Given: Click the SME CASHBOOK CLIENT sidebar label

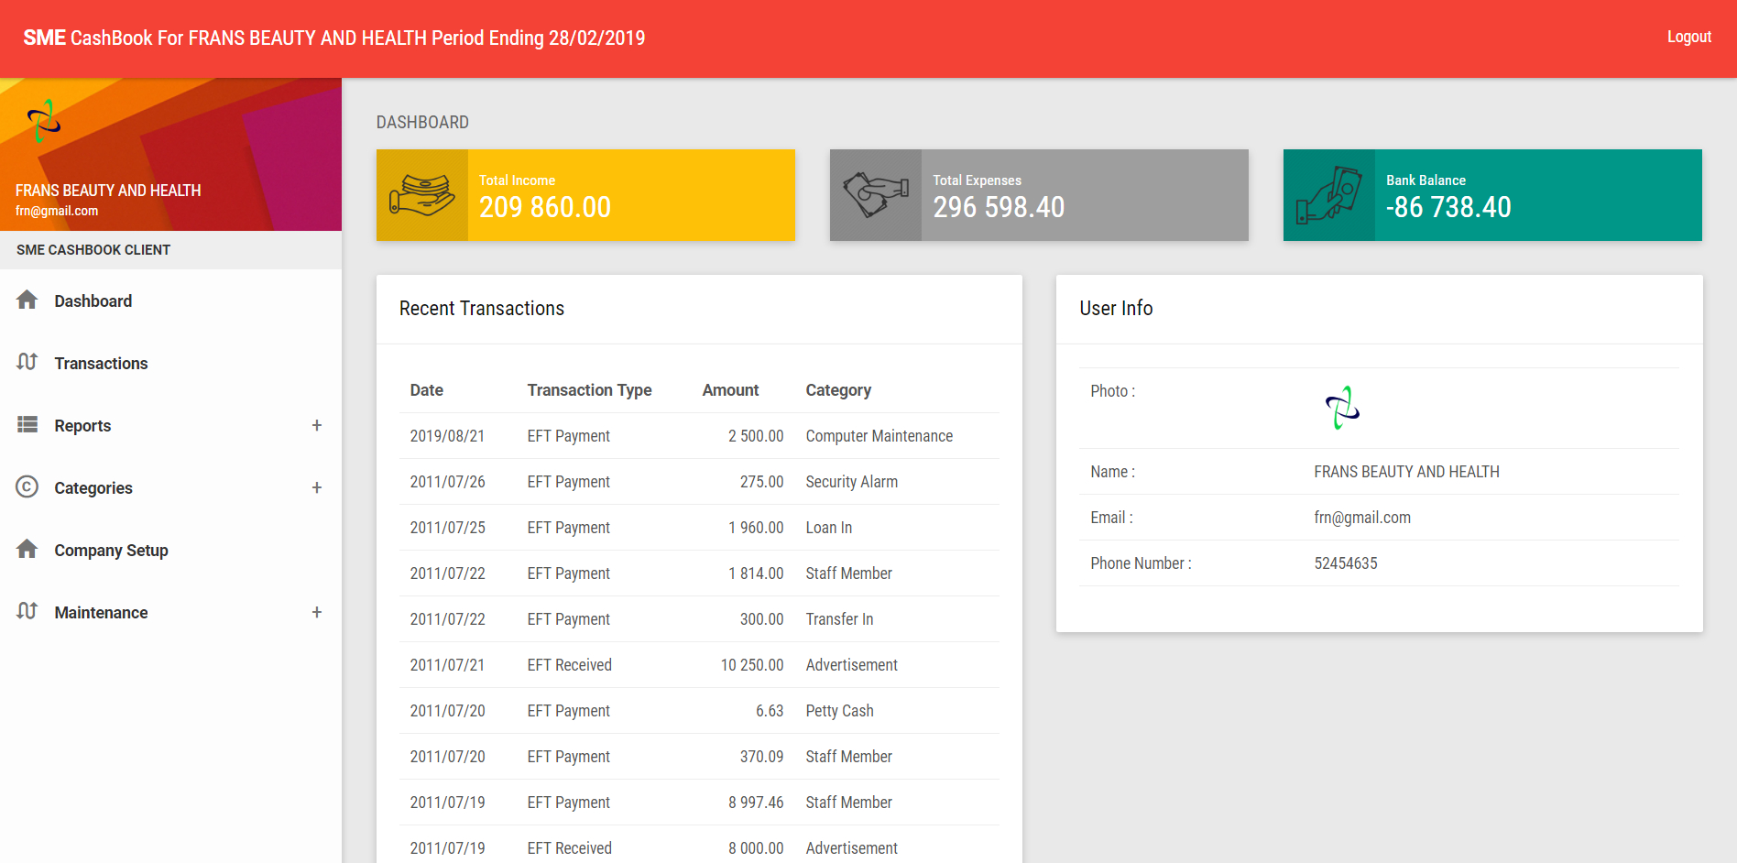Looking at the screenshot, I should pos(93,250).
